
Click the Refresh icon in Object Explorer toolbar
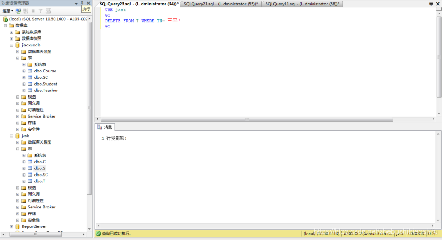click(x=49, y=11)
